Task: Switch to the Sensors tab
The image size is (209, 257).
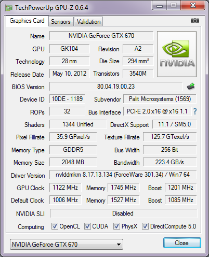Action: 61,22
